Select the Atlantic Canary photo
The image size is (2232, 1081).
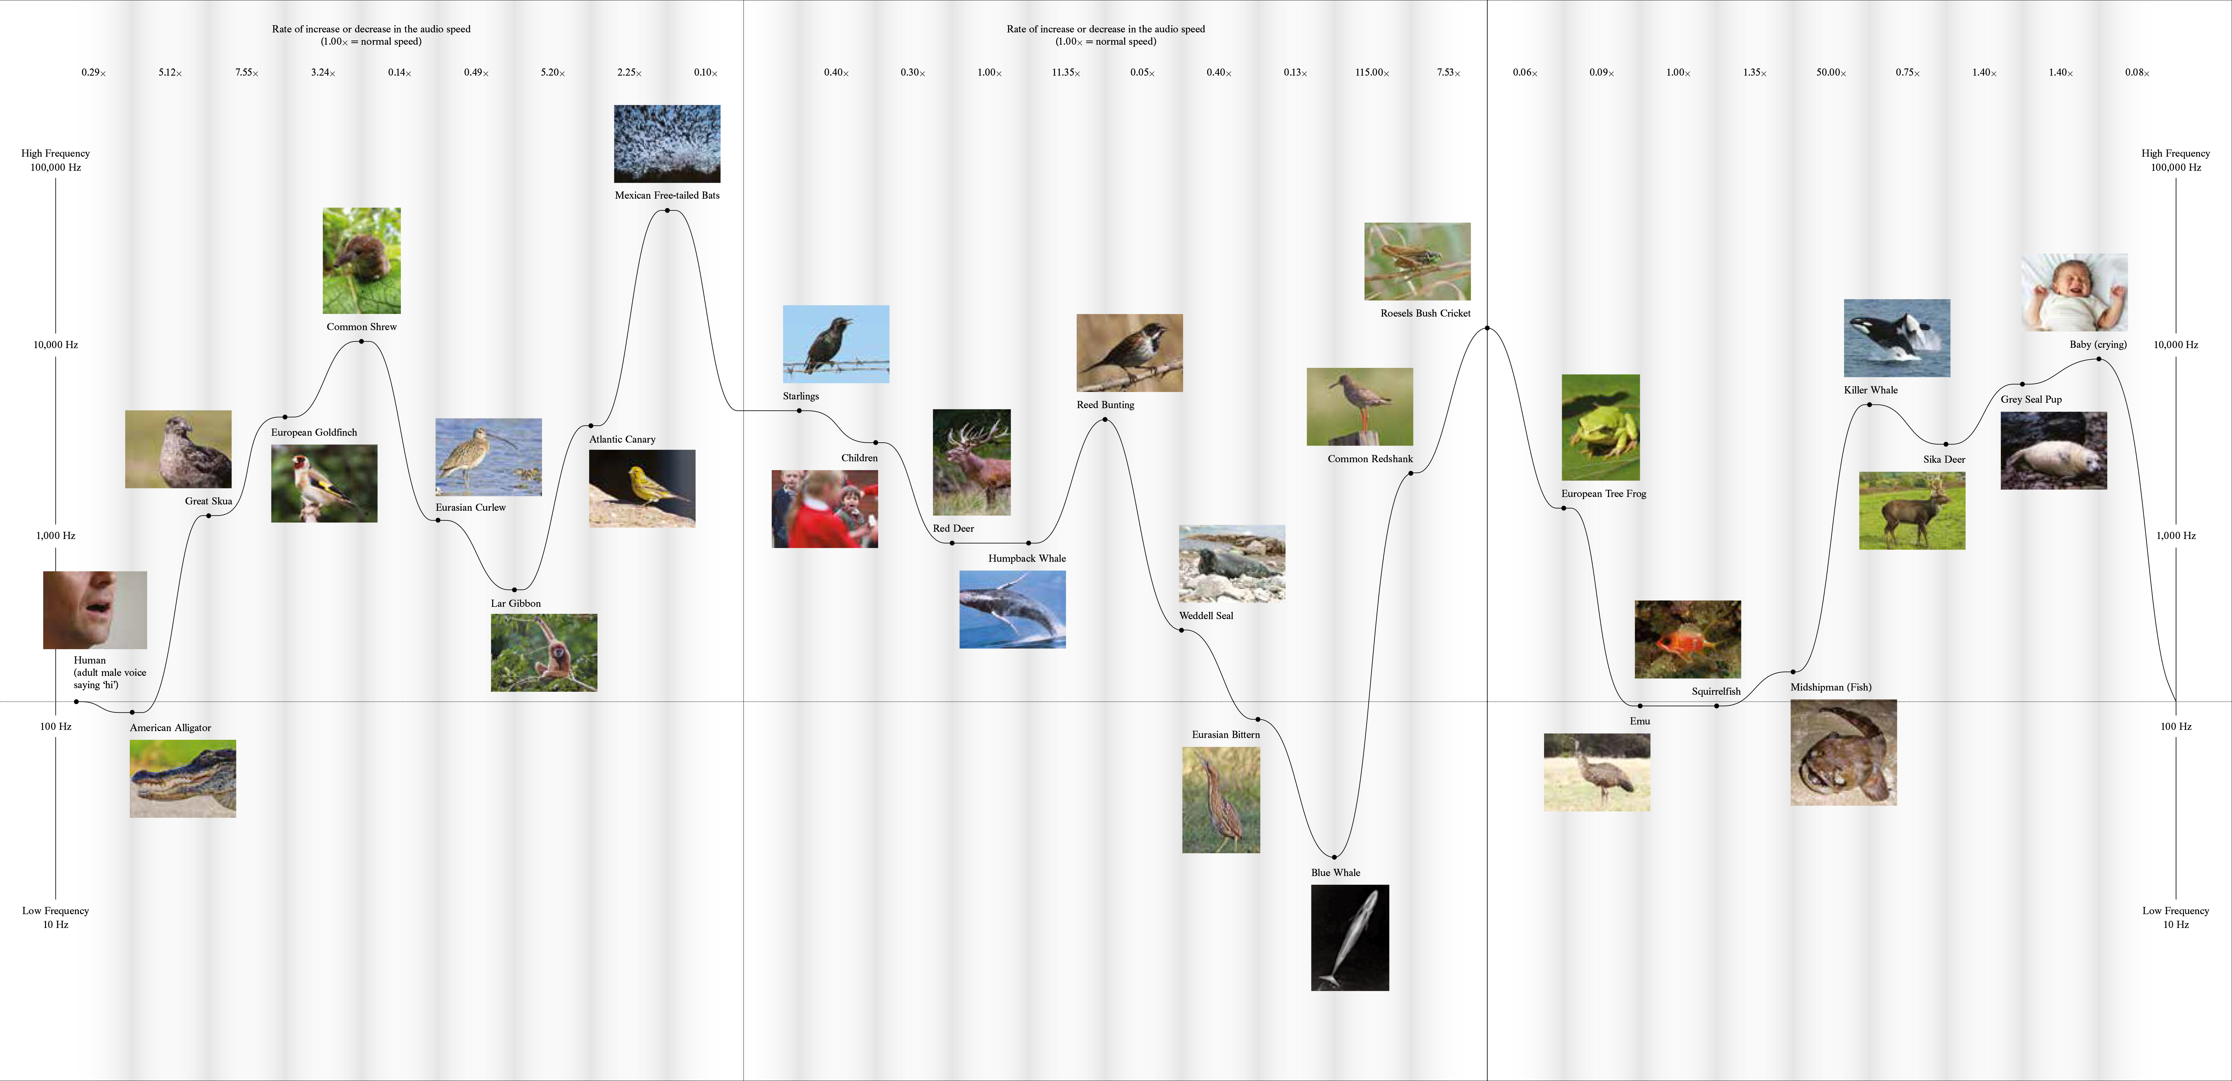click(x=642, y=489)
